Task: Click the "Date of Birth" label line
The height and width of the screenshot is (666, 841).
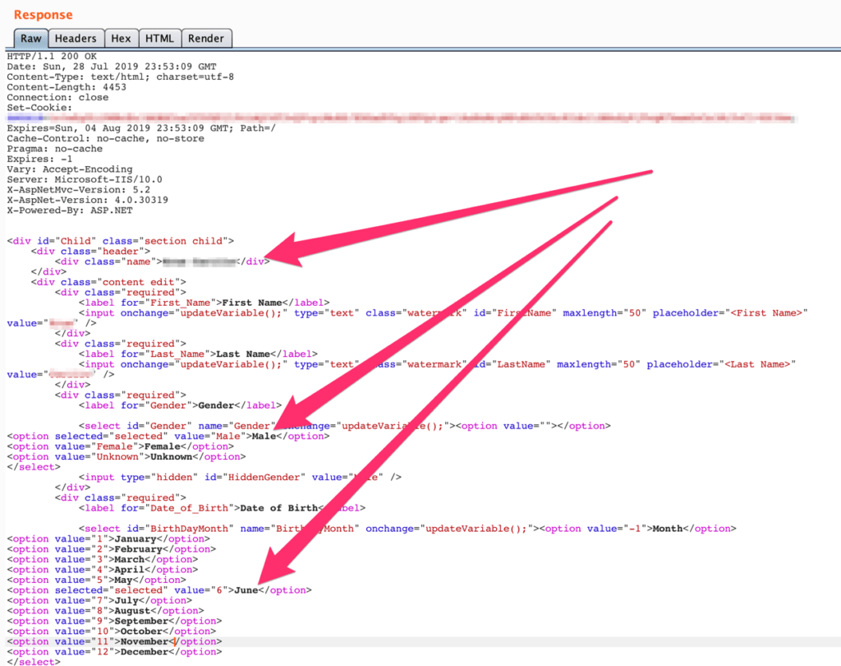Action: (222, 508)
